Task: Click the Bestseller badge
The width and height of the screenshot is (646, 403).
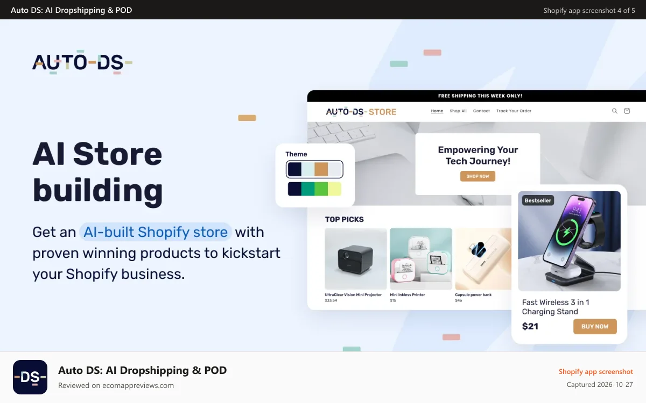Action: tap(538, 200)
